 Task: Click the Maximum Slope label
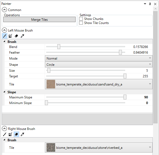21,97
